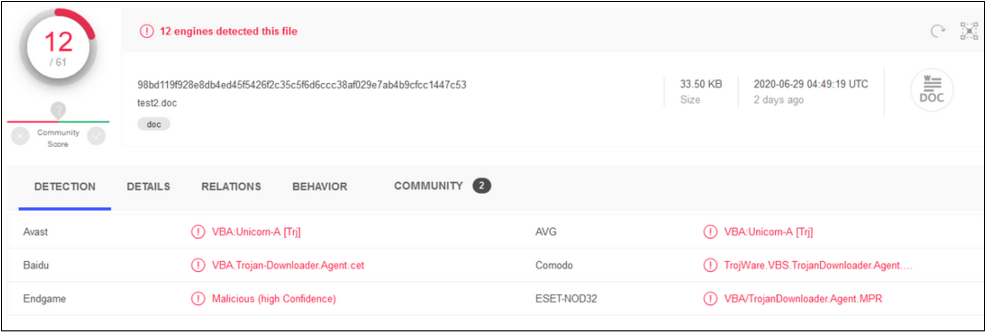
Task: Switch to the Details tab
Action: coord(148,187)
